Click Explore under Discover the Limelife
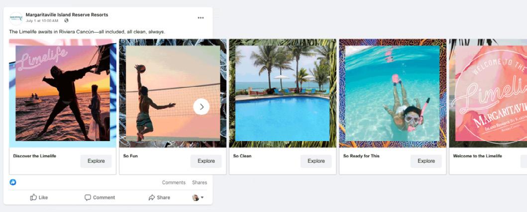 point(96,161)
